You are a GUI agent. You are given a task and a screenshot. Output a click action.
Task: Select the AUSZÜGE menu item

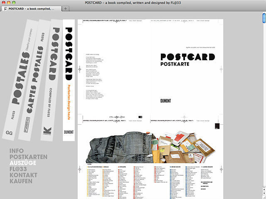coord(23,163)
